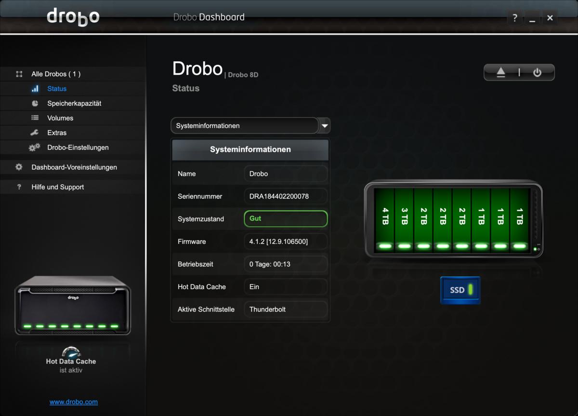Open the Volumes page
Image resolution: width=578 pixels, height=416 pixels.
point(60,118)
